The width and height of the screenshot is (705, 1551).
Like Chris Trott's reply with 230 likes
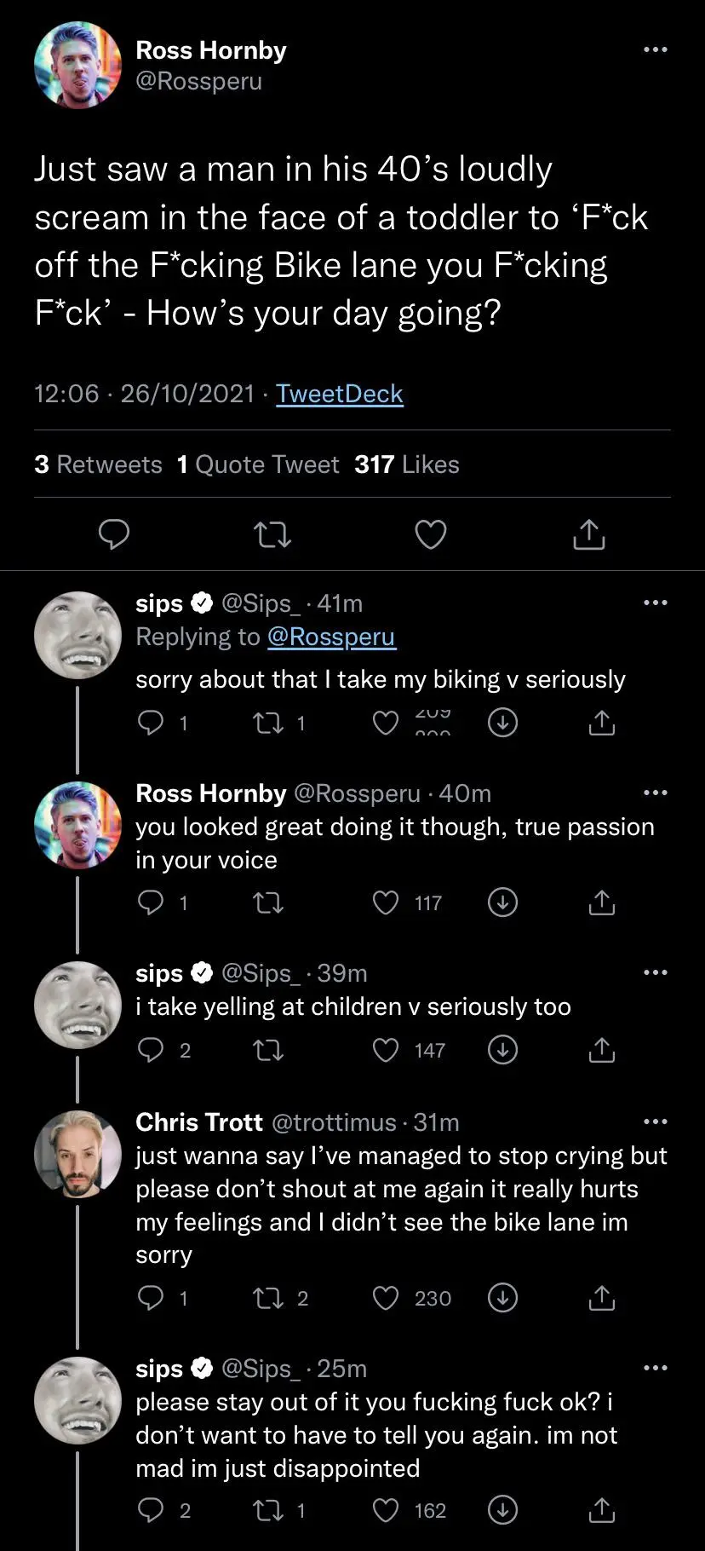(387, 1298)
